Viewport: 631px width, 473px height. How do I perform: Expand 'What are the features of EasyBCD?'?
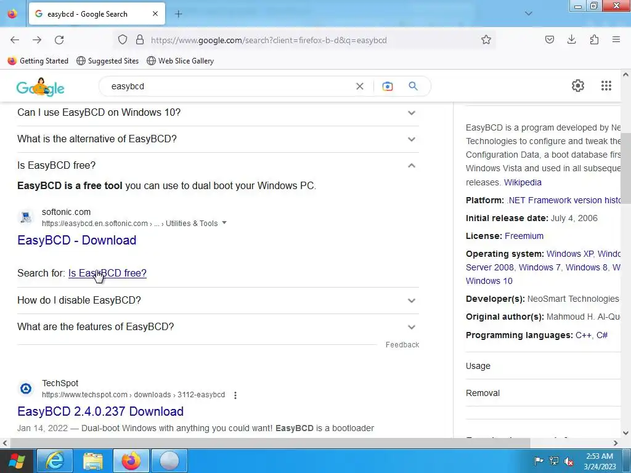218,327
